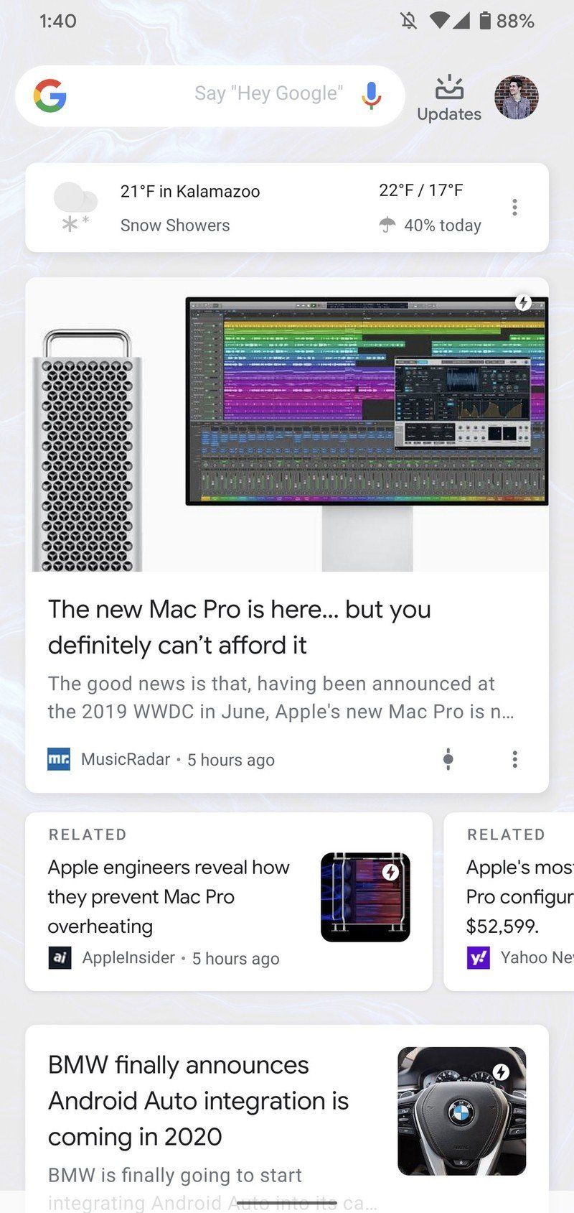Tap the Mac Pro cooling thumbnail image
Screen dimensions: 574x1213
365,897
